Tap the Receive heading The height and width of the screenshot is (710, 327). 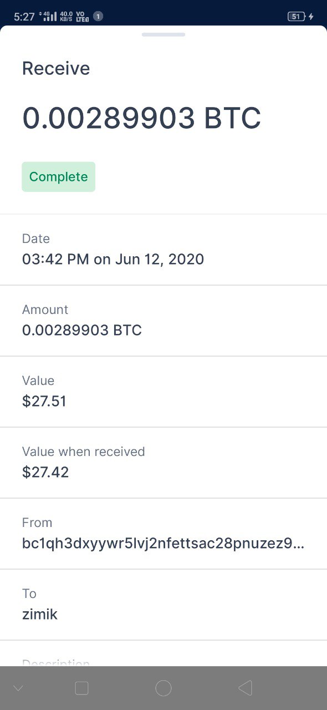(x=56, y=68)
